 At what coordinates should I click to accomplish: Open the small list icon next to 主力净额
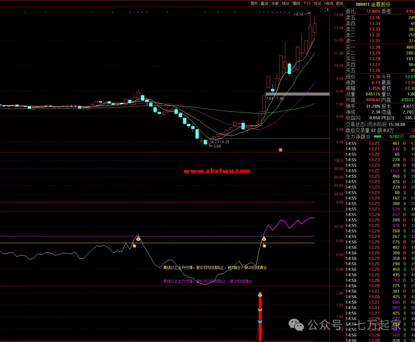click(x=368, y=137)
